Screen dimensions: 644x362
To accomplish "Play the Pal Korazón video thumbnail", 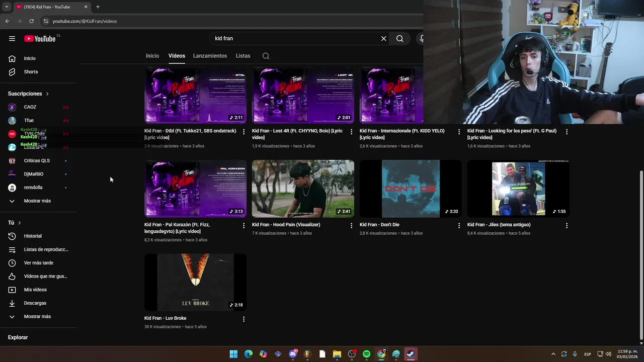I will [x=195, y=189].
